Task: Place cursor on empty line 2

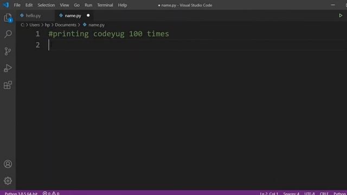Action: tap(197, 45)
